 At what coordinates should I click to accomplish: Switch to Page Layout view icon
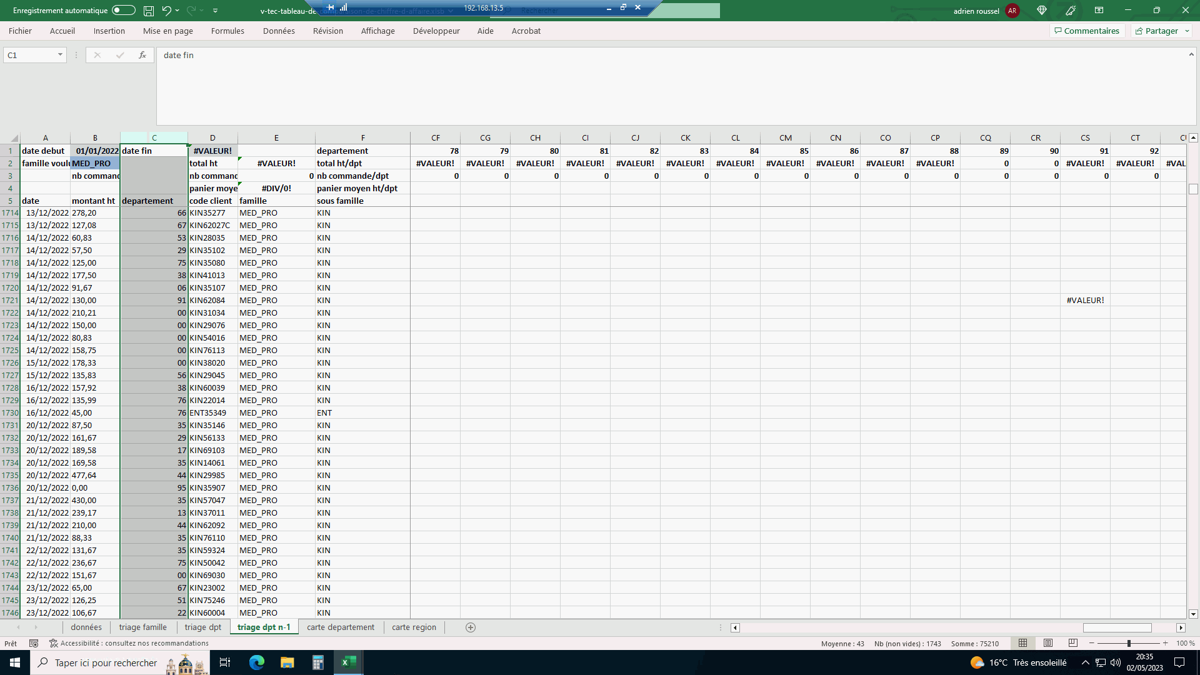1048,643
